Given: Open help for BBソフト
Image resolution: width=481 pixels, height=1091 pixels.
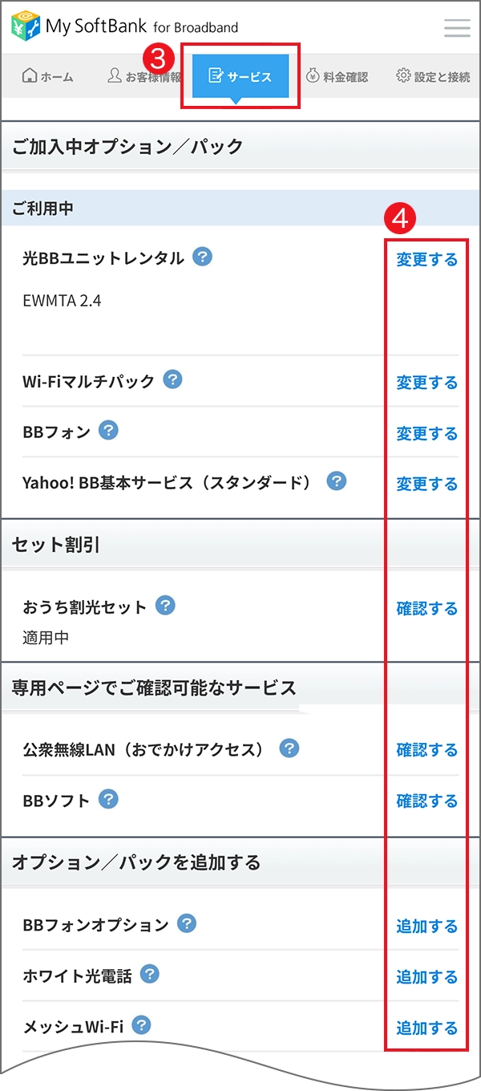Looking at the screenshot, I should [x=108, y=799].
